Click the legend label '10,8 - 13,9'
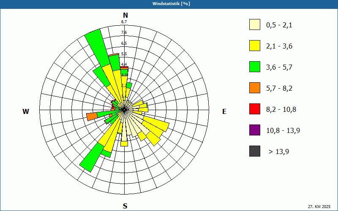The height and width of the screenshot is (211, 338). pos(283,131)
